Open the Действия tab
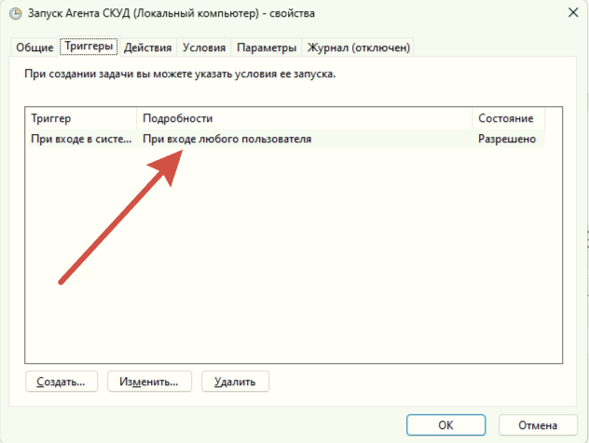 (147, 47)
